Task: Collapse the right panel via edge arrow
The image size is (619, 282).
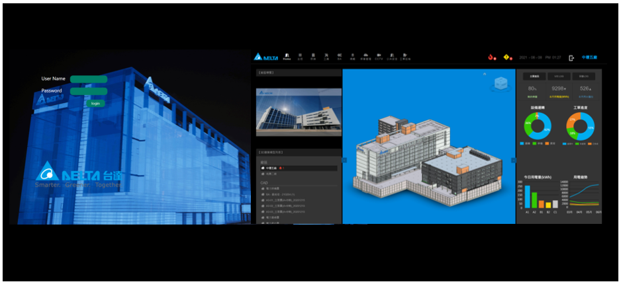Action: [x=514, y=160]
